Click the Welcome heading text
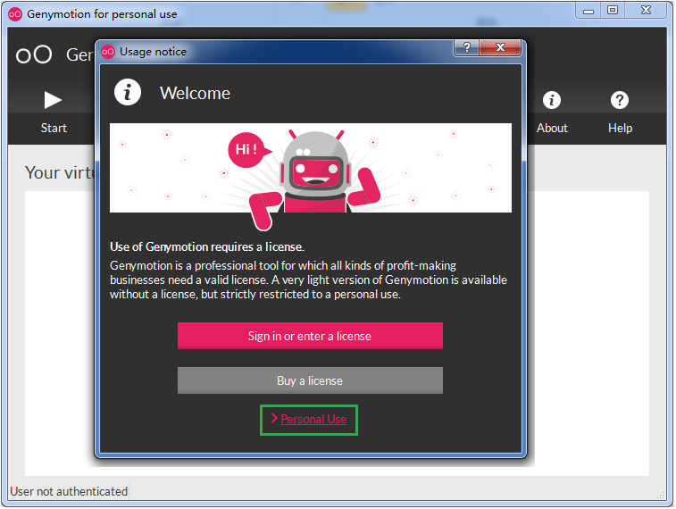 pos(195,93)
